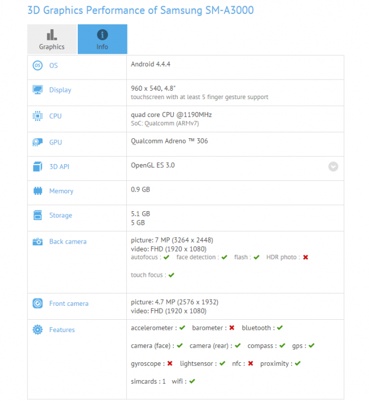
Task: Click the picture: 4.7 MP (2576 x 1932) text
Action: click(174, 302)
